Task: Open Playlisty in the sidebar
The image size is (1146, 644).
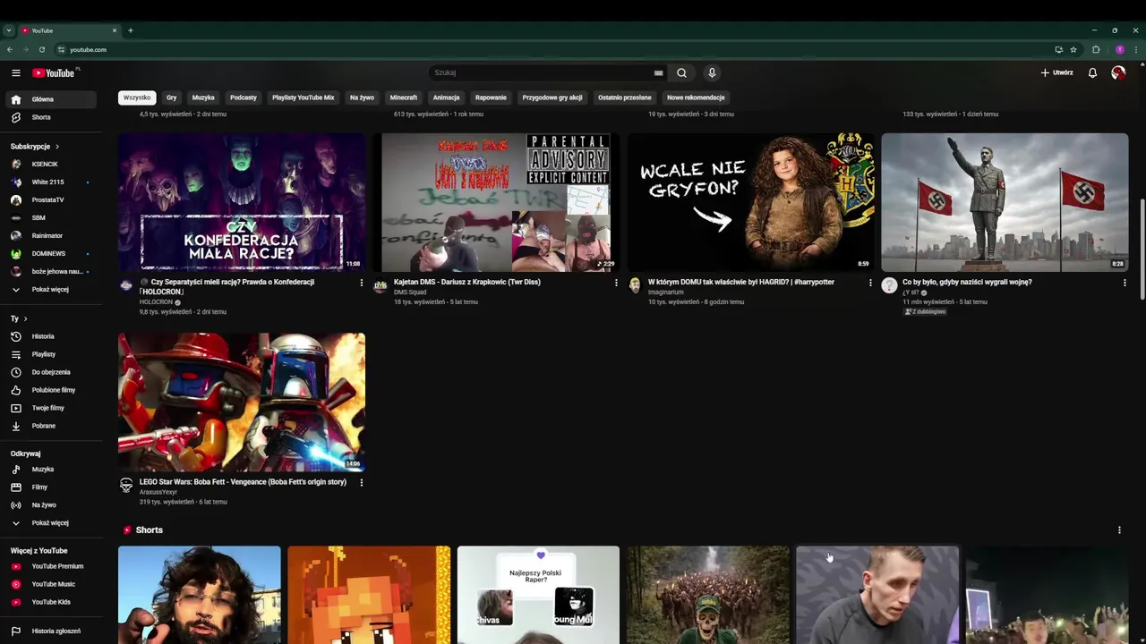Action: tap(49, 354)
